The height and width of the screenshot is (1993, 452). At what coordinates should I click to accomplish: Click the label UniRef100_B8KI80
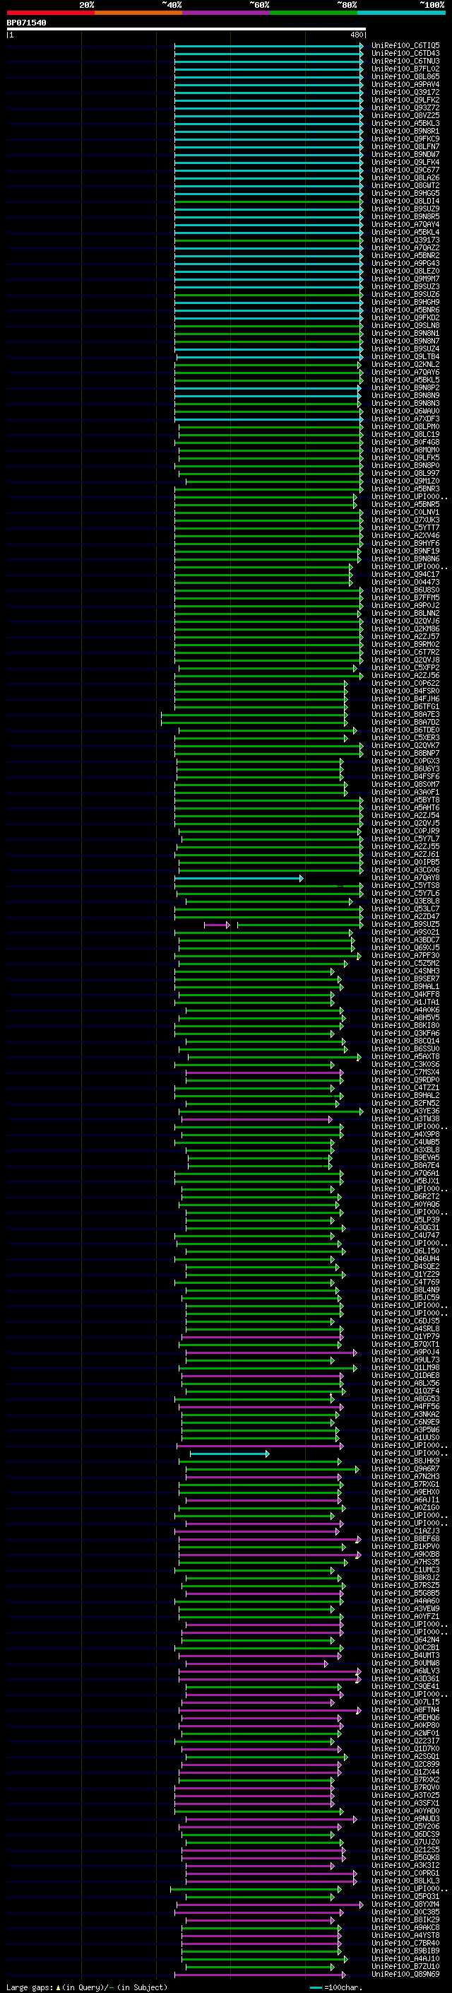(x=405, y=1025)
